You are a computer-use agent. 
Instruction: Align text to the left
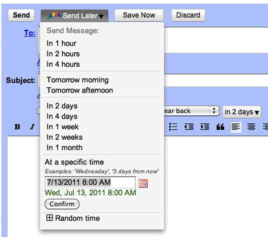pyautogui.click(x=236, y=127)
